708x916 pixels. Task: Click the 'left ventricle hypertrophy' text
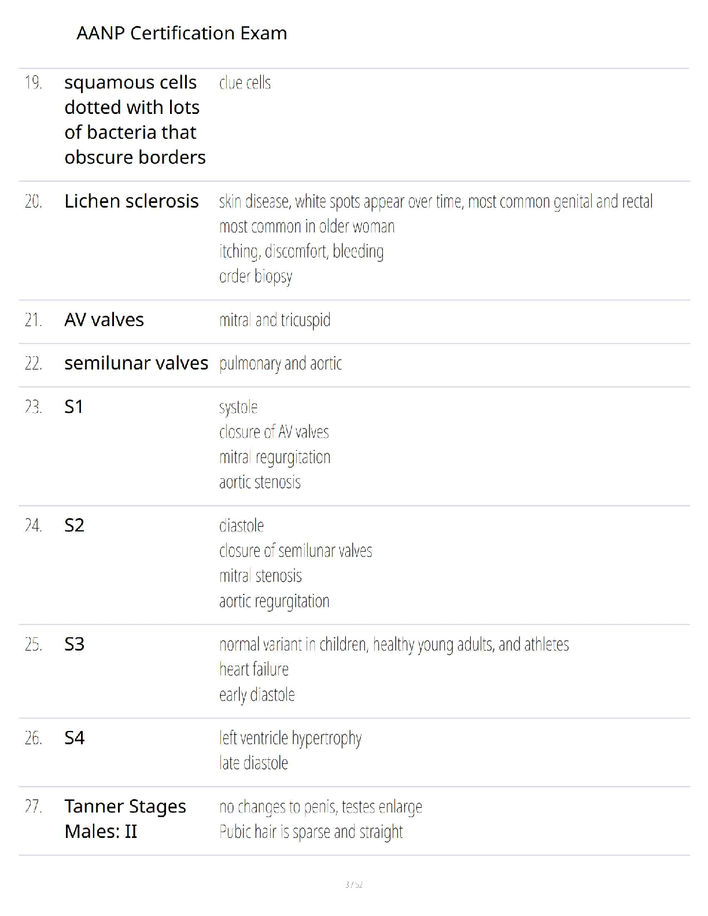[x=290, y=738]
